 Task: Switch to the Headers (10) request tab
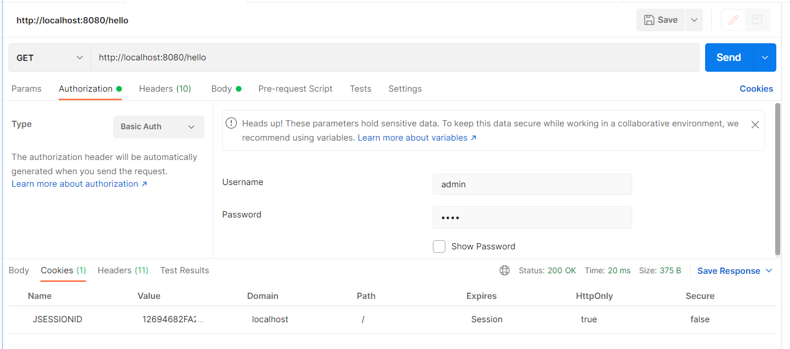tap(165, 89)
